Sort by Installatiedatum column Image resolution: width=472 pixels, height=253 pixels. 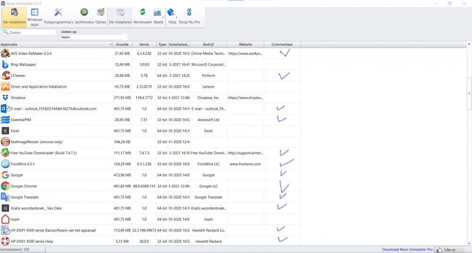point(179,44)
